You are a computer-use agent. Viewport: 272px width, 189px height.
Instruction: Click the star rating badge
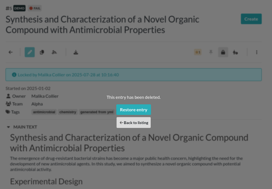point(198,52)
